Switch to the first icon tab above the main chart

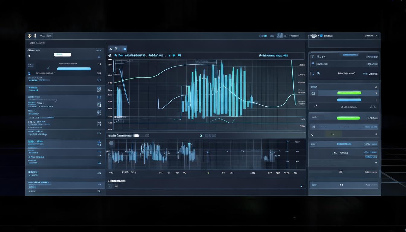point(111,49)
